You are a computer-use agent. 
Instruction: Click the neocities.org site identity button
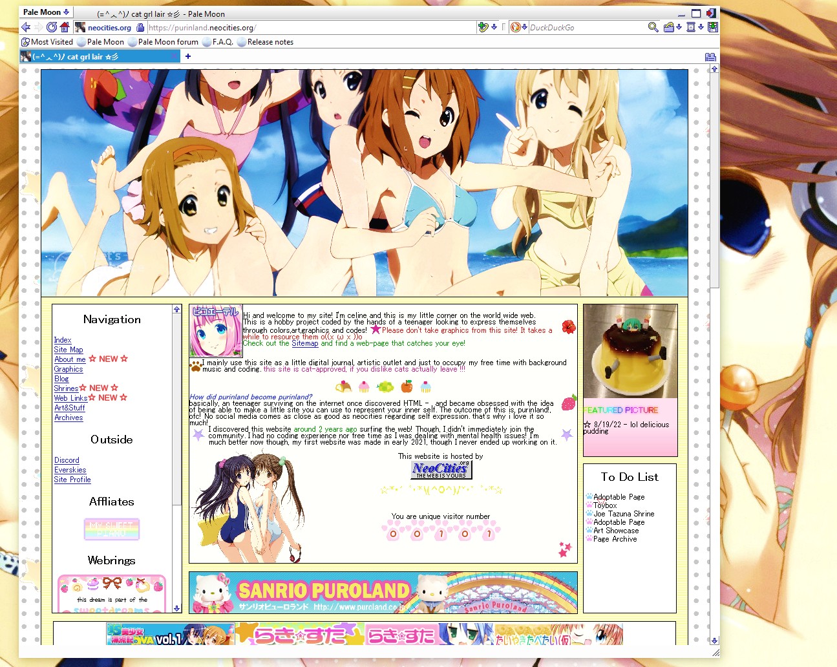point(103,27)
